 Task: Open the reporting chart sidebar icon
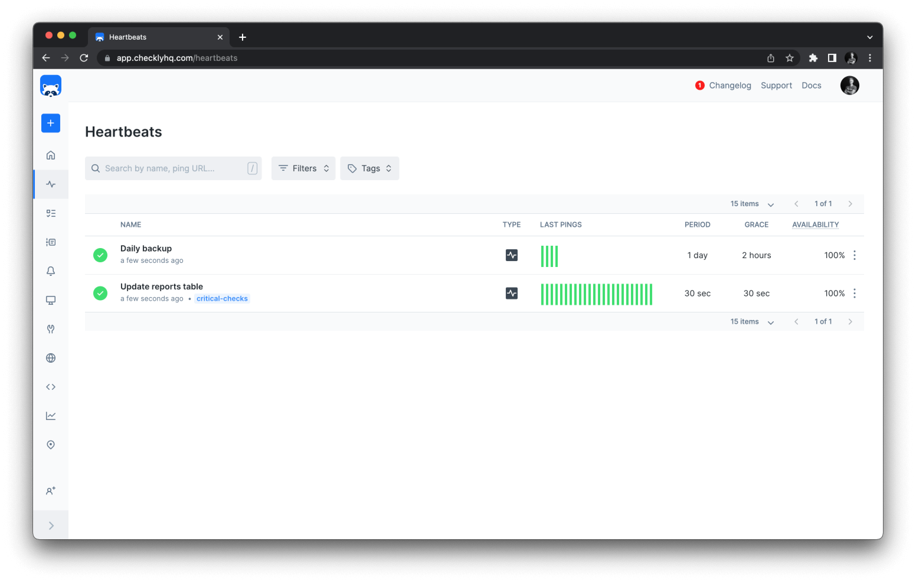coord(50,416)
